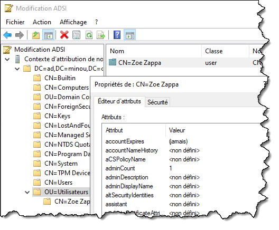
Task: Click the blue Back arrow toolbar icon
Action: 7,35
